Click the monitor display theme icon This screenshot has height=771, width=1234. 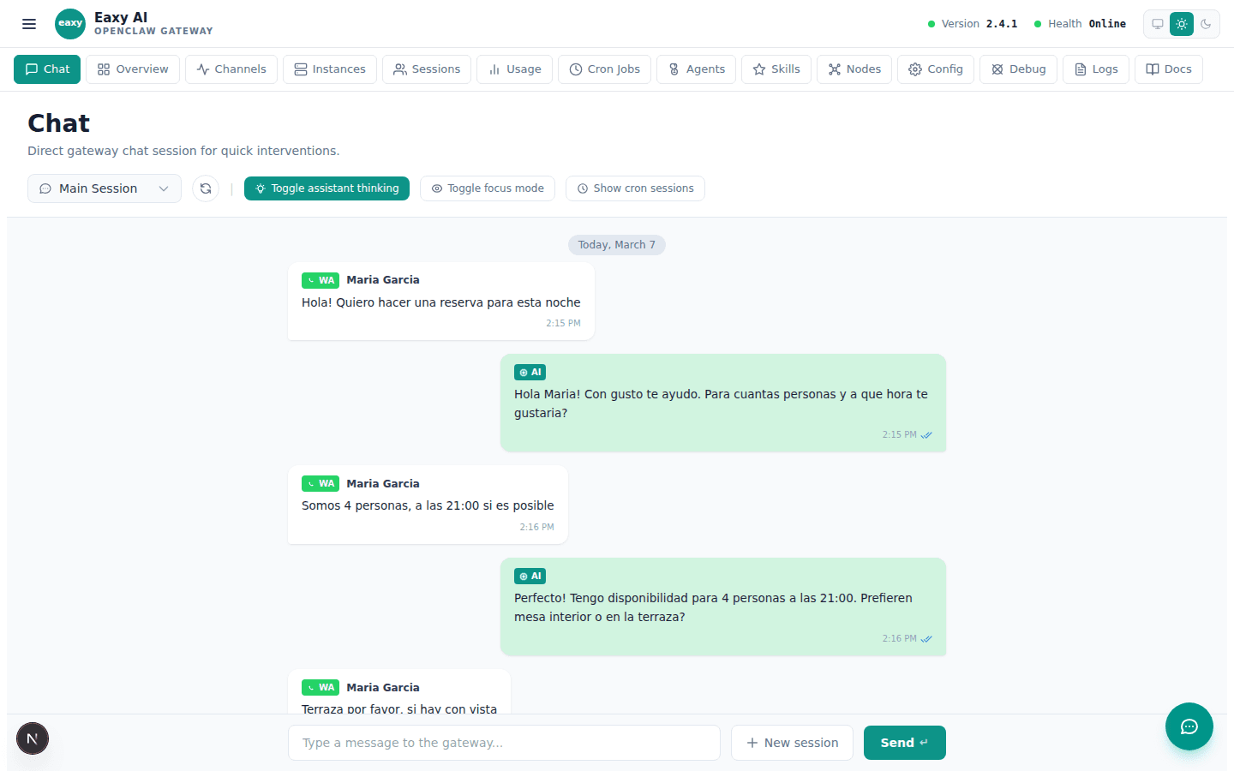click(x=1157, y=23)
